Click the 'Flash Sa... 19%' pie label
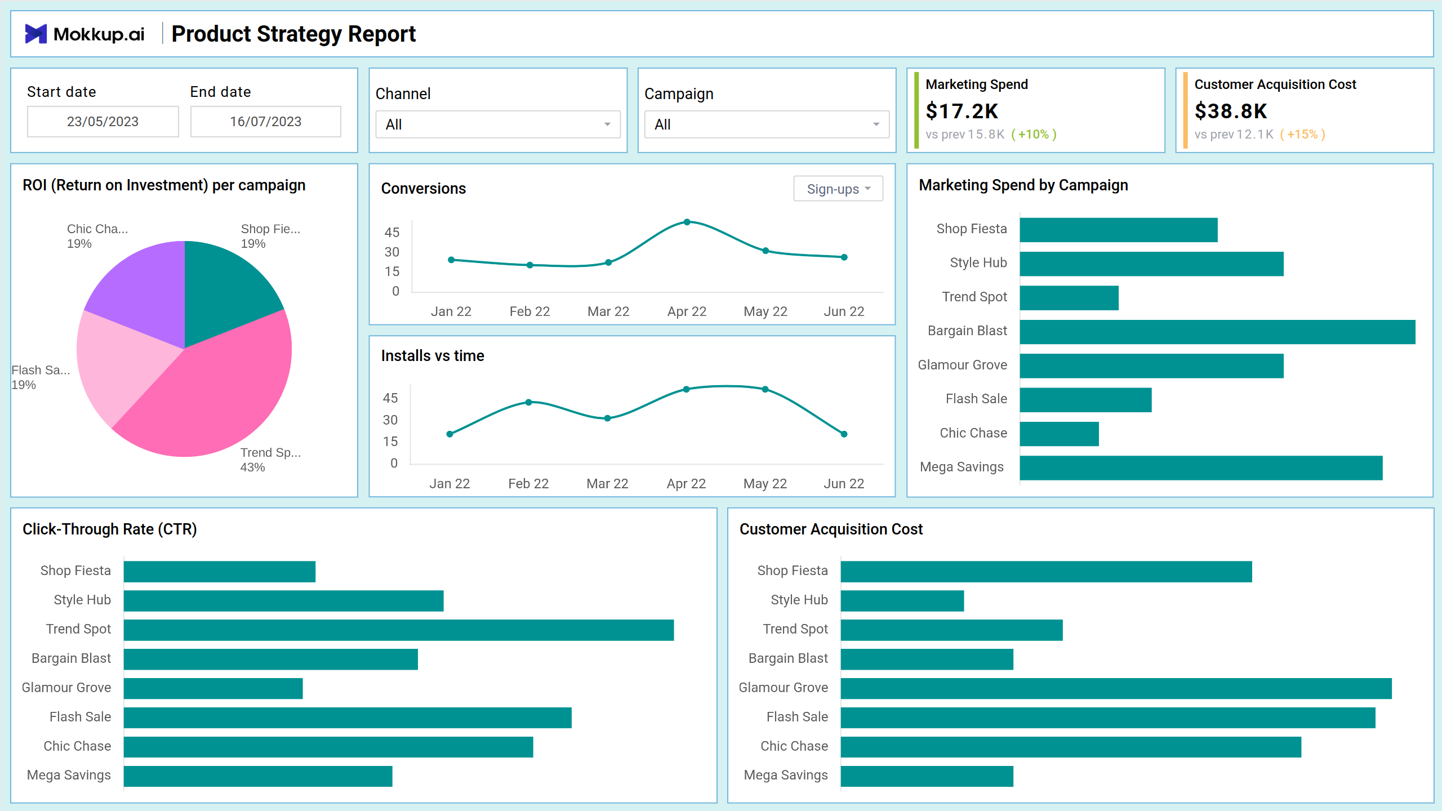Screen dimensions: 1442x811 coord(41,377)
